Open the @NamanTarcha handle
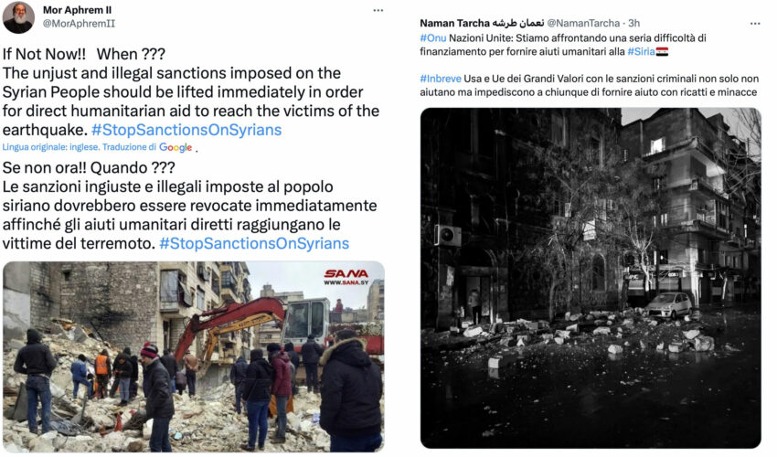Screen dimensions: 777x457 coord(583,23)
